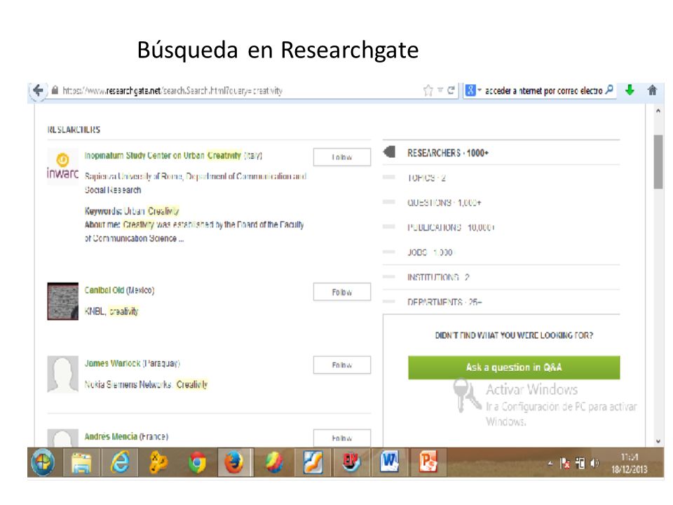Click the vertical scrollbar thumb
The height and width of the screenshot is (505, 673).
658,162
